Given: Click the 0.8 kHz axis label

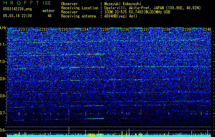Looking at the screenshot, I should [3, 96].
